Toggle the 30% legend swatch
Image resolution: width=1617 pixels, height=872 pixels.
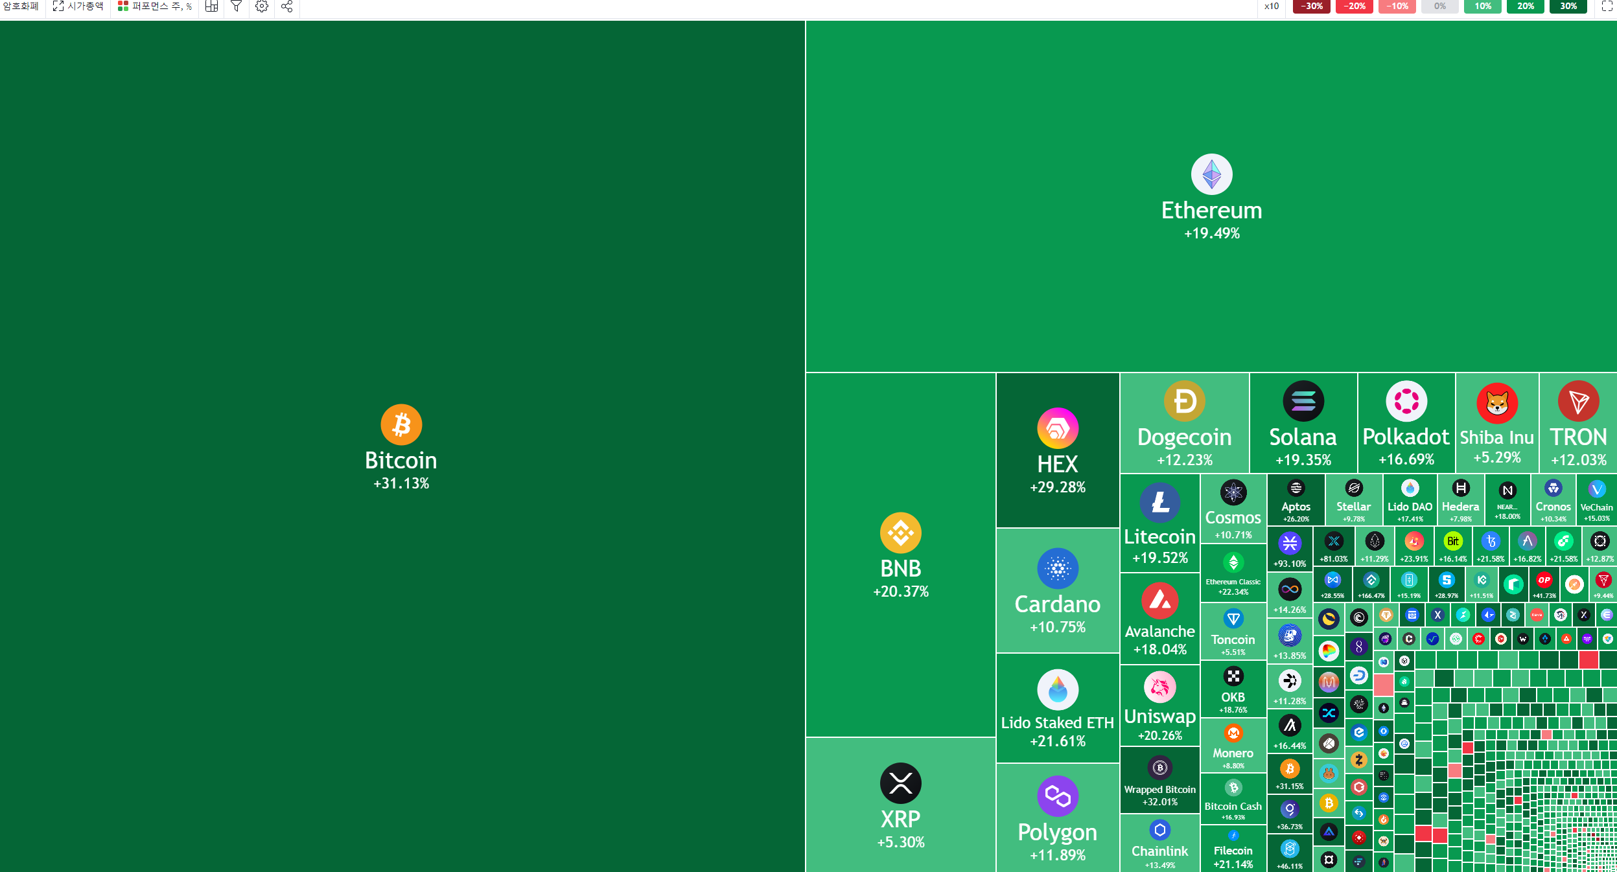click(x=1568, y=6)
